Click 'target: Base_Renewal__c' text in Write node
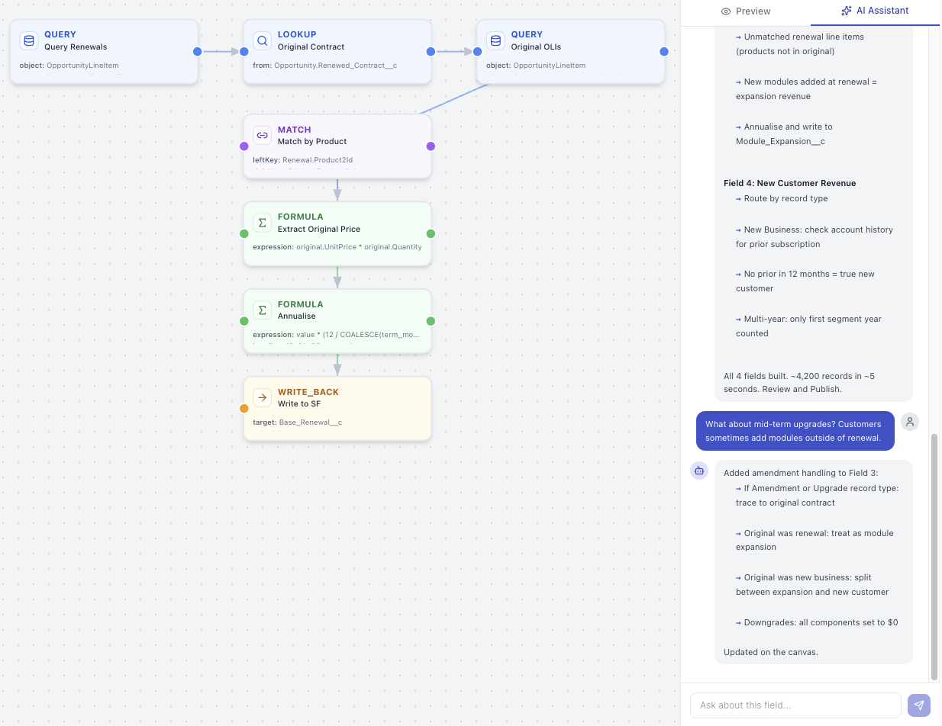 point(297,422)
